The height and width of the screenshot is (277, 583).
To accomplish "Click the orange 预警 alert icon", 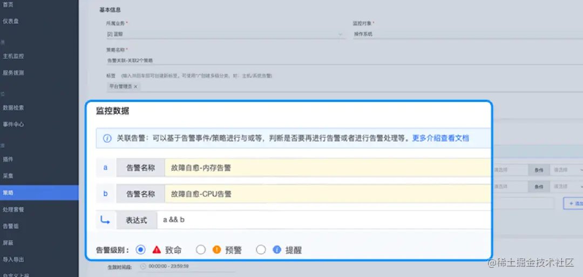I will (x=216, y=249).
